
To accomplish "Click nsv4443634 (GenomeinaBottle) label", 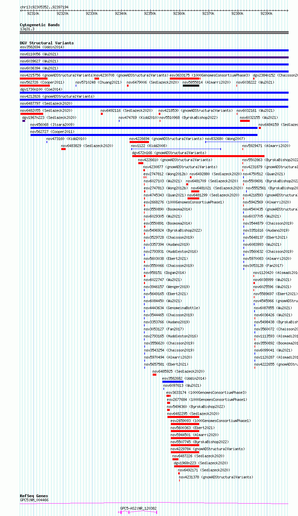I will tap(172, 308).
